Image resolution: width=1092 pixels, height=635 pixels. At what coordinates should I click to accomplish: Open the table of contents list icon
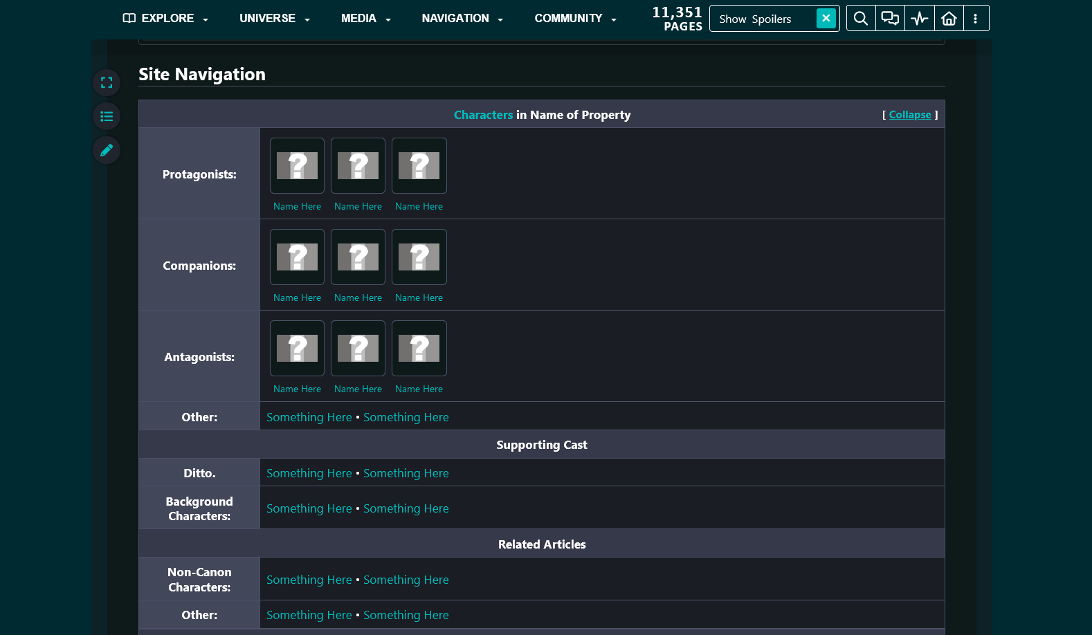tap(107, 116)
